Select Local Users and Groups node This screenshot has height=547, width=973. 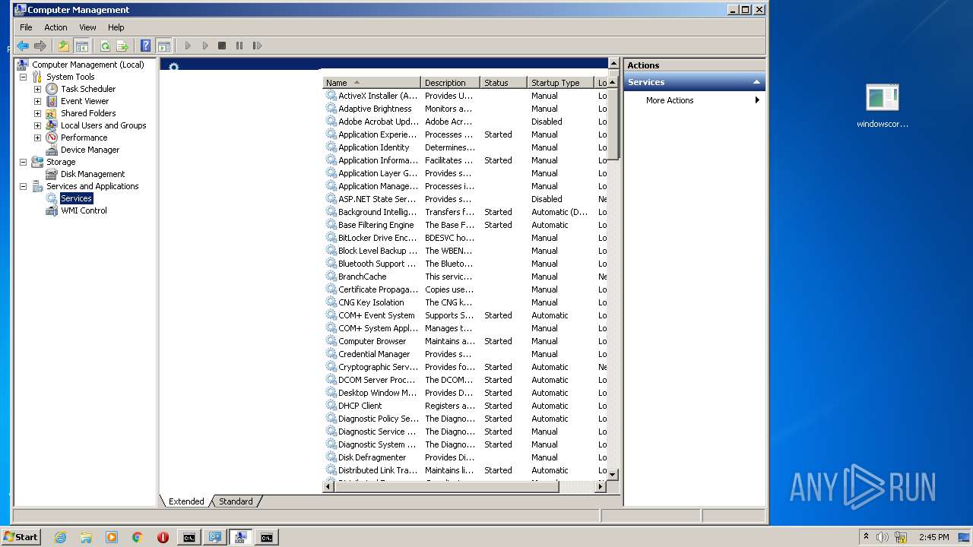coord(103,125)
